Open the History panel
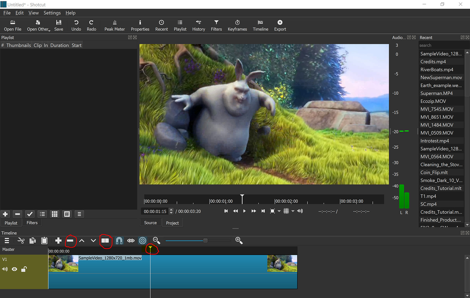470x298 pixels. tap(199, 25)
